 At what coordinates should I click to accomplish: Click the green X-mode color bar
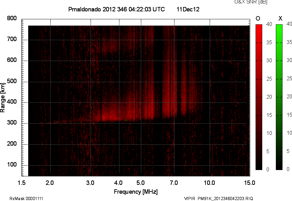[279, 97]
